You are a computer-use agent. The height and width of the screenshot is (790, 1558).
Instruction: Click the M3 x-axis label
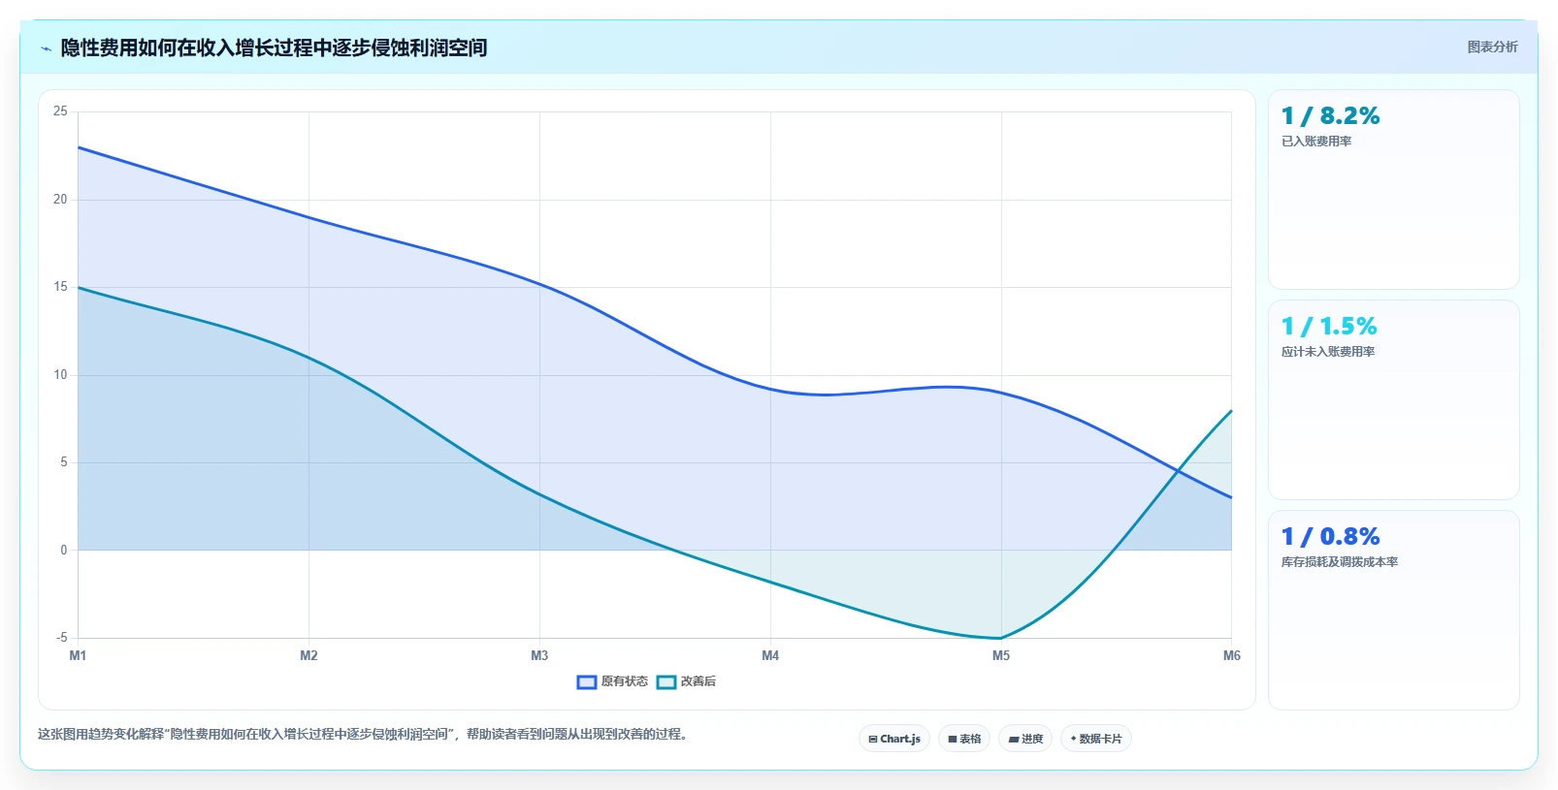(x=539, y=655)
